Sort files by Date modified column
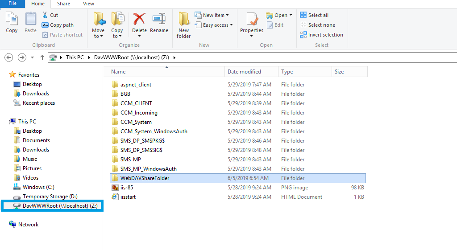The width and height of the screenshot is (457, 250). pos(244,72)
